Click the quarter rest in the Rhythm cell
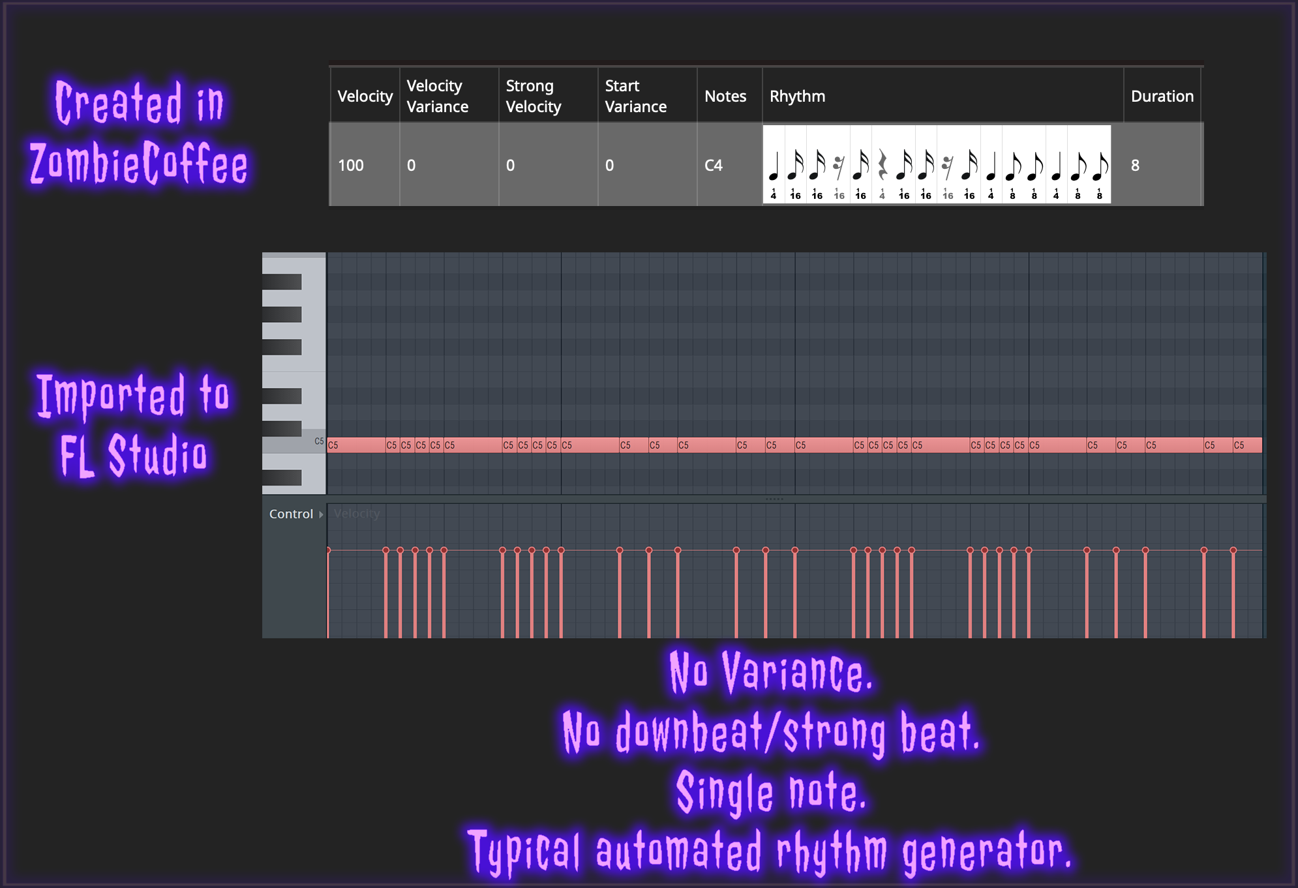 pos(882,165)
